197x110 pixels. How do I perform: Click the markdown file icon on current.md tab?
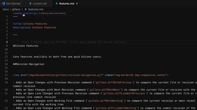click(x=30, y=4)
